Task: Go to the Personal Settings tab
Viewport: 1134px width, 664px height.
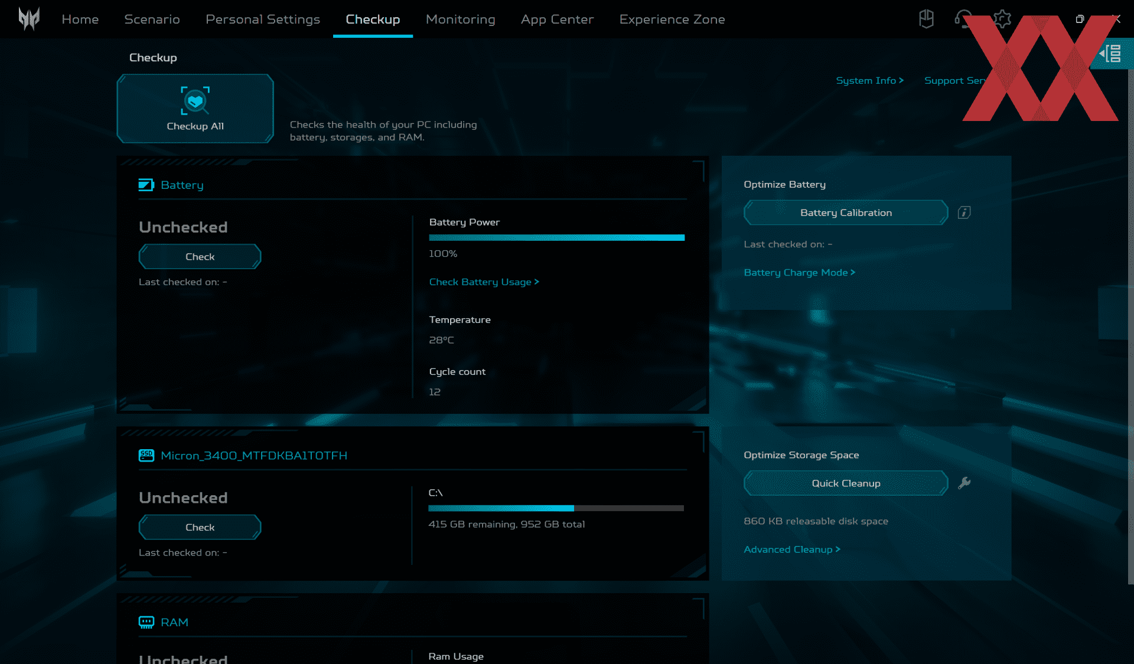Action: pyautogui.click(x=262, y=19)
